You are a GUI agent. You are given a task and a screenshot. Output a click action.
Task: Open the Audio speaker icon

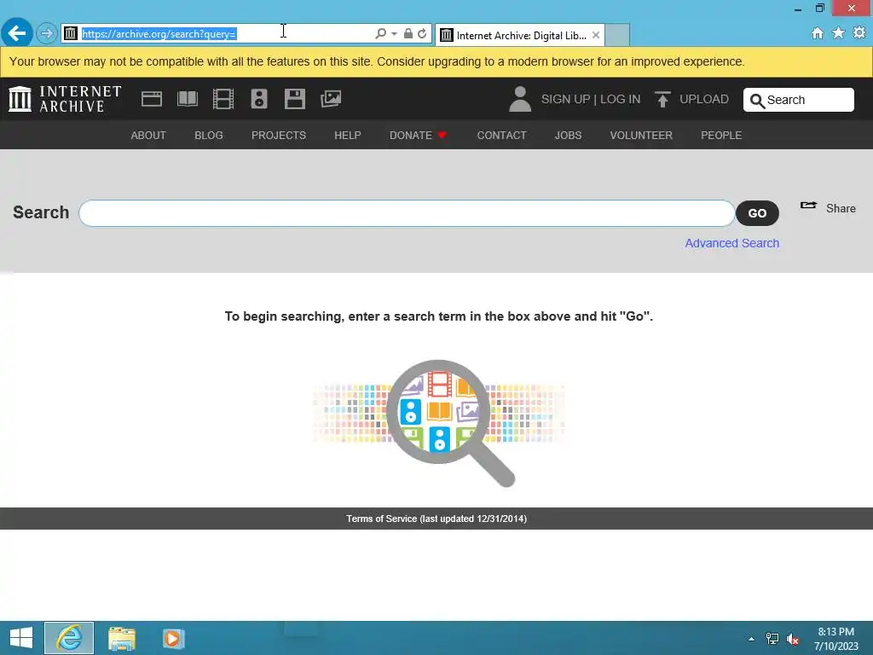pos(259,99)
